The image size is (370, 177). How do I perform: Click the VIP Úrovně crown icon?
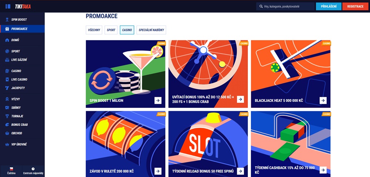(x=7, y=144)
